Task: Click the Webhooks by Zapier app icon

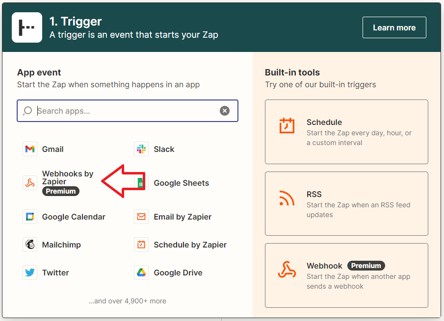Action: click(30, 183)
